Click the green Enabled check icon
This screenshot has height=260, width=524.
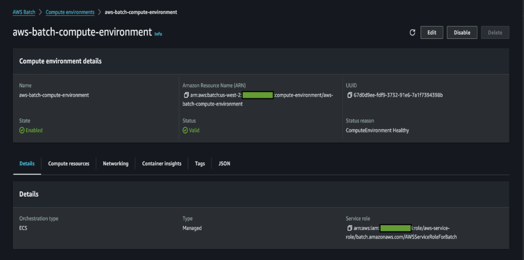pyautogui.click(x=21, y=131)
